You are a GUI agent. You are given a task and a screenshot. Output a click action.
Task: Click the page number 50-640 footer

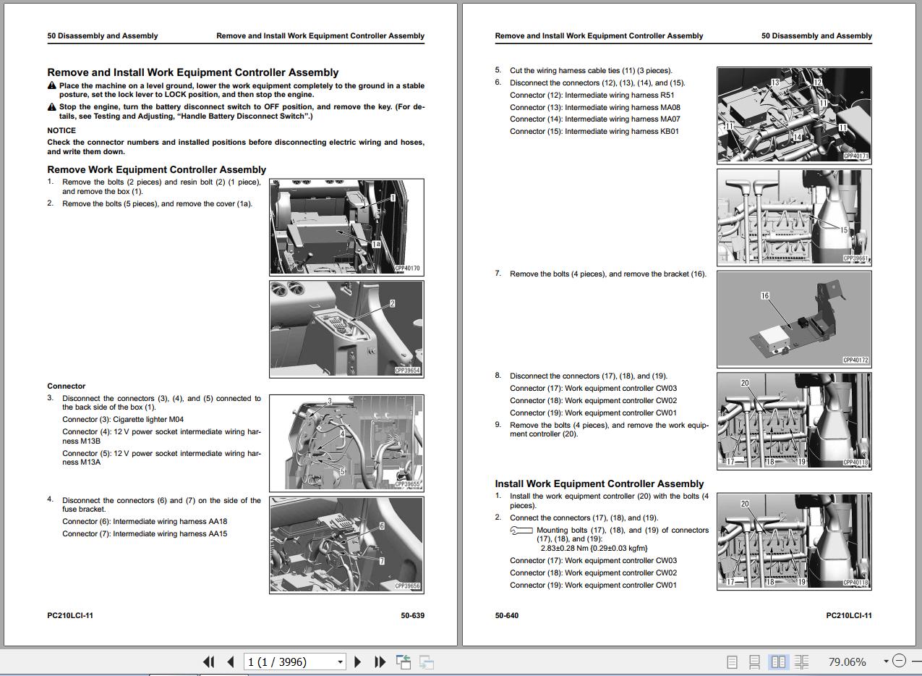click(507, 615)
